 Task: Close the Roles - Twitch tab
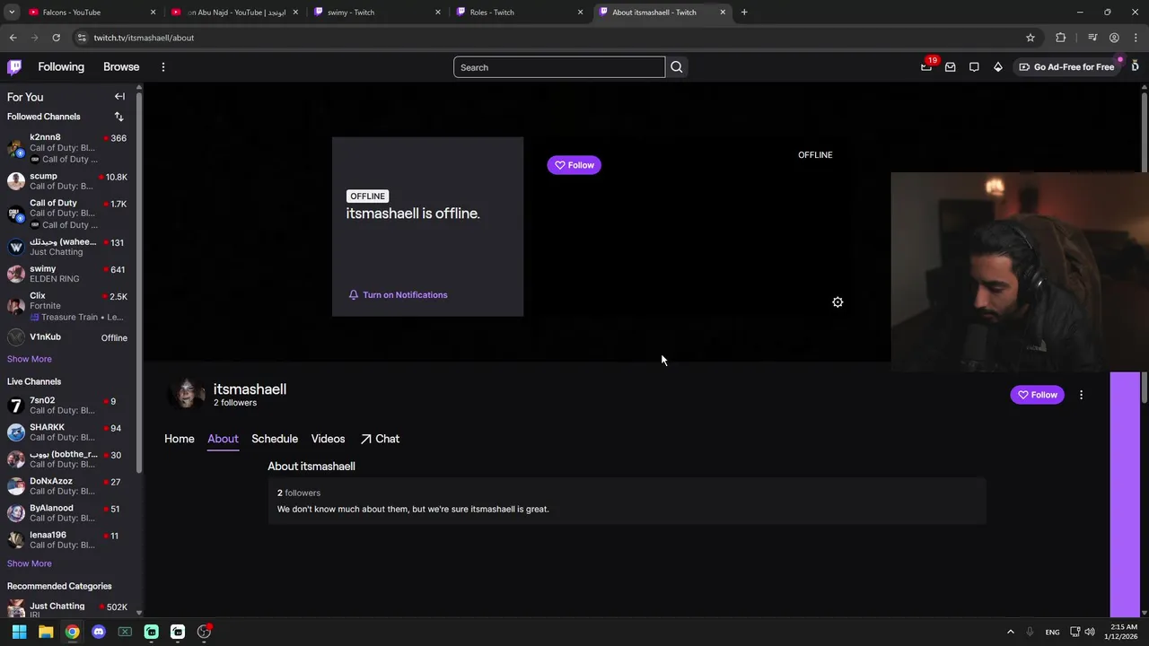click(x=580, y=13)
